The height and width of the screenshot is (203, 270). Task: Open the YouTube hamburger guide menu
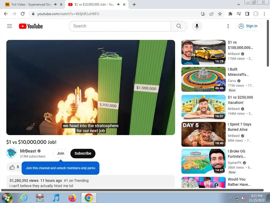(x=9, y=26)
